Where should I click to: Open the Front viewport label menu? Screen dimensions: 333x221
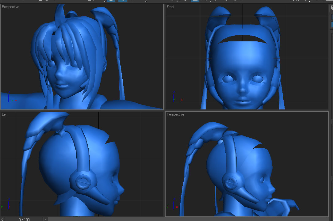170,7
